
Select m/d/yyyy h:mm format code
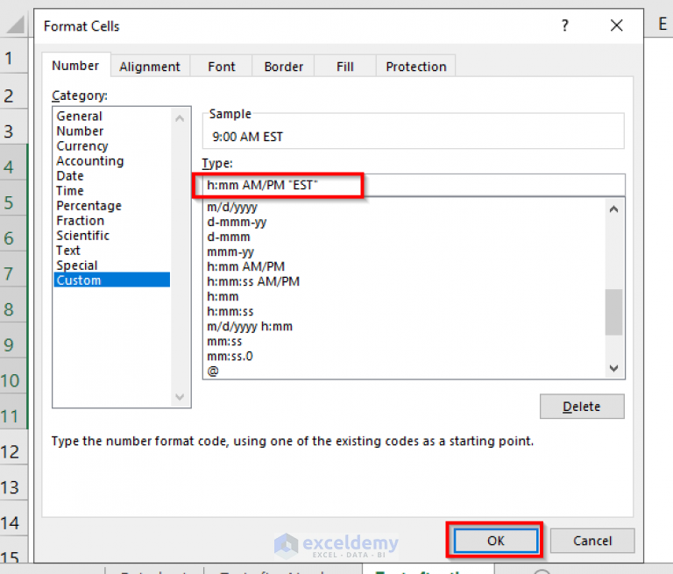tap(405, 326)
